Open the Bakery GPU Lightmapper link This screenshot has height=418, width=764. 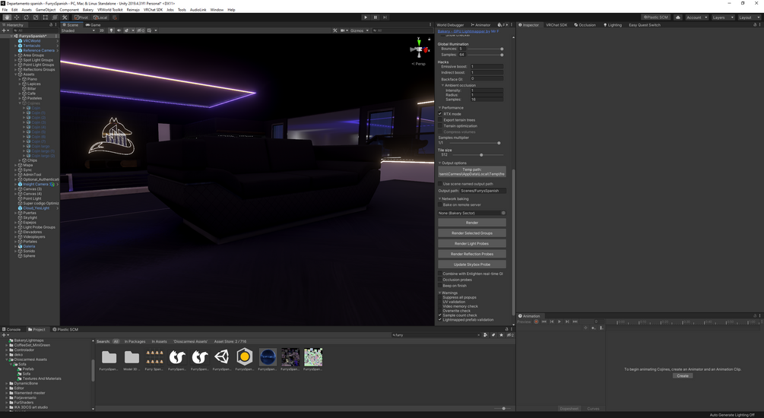click(x=468, y=31)
